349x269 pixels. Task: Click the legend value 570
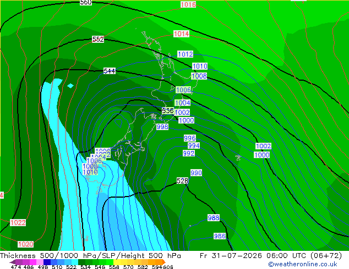pyautogui.click(x=128, y=267)
